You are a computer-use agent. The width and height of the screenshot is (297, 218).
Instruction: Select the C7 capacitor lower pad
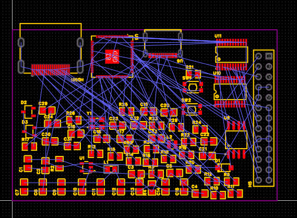pos(24,191)
